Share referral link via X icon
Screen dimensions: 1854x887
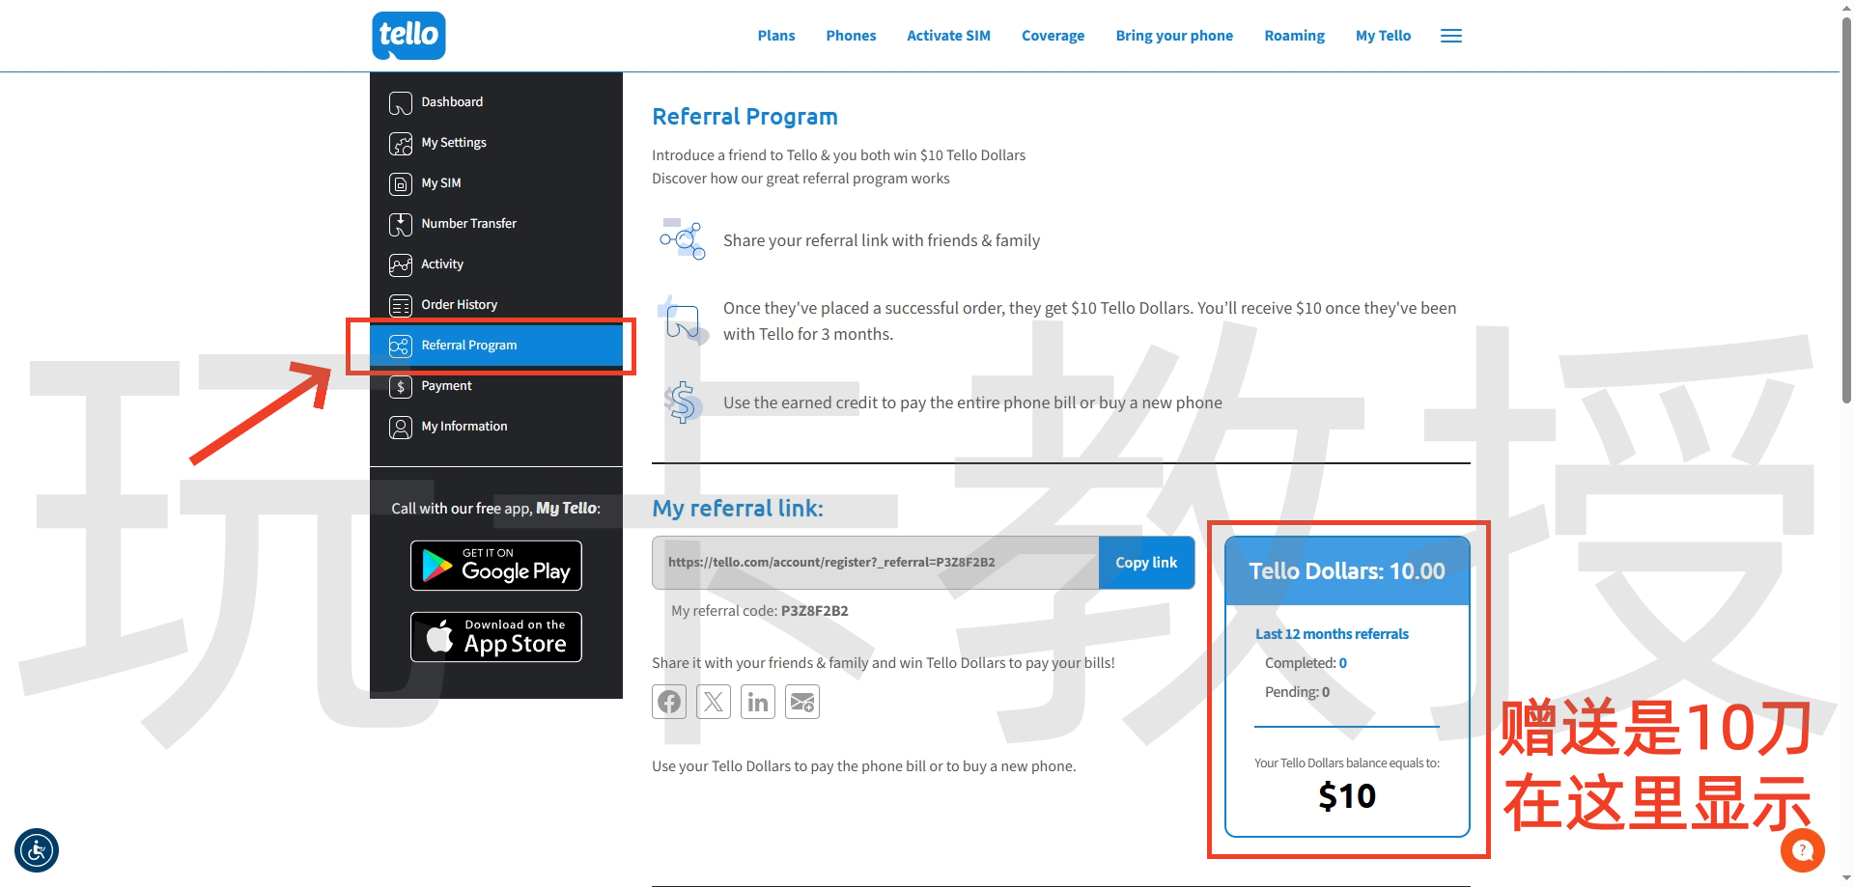tap(714, 702)
